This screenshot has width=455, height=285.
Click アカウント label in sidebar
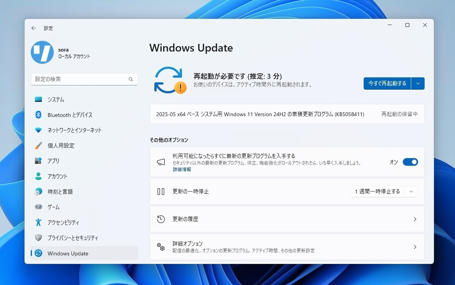click(58, 176)
